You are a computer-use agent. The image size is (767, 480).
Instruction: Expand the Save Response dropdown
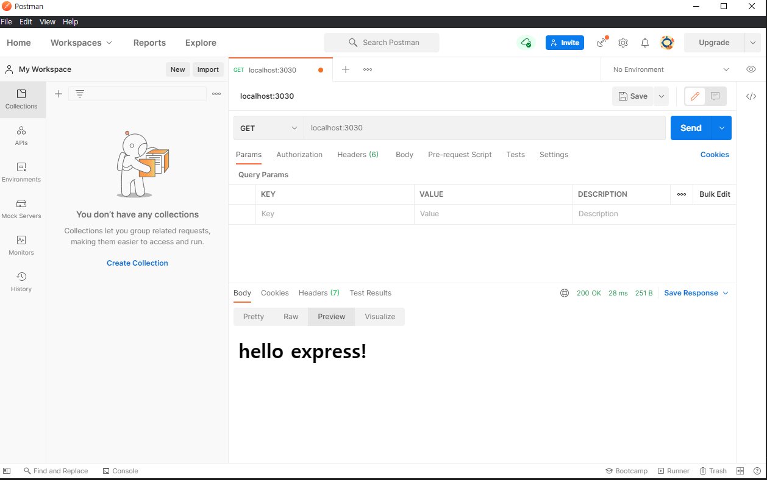point(696,293)
